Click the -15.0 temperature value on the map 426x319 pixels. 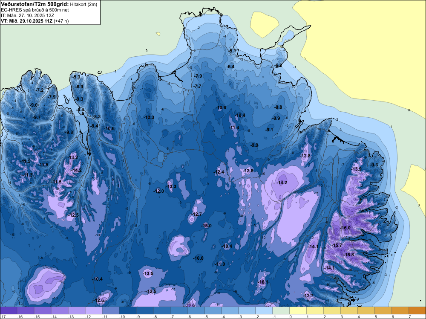click(x=207, y=226)
